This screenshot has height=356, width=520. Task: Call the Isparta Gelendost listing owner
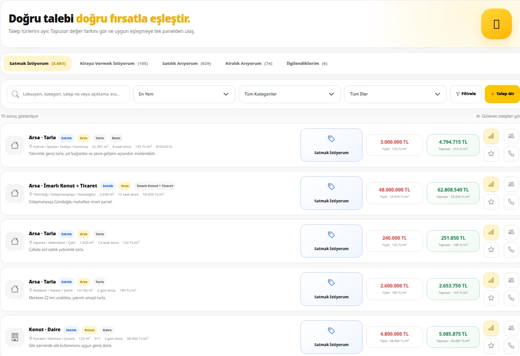[x=511, y=250]
